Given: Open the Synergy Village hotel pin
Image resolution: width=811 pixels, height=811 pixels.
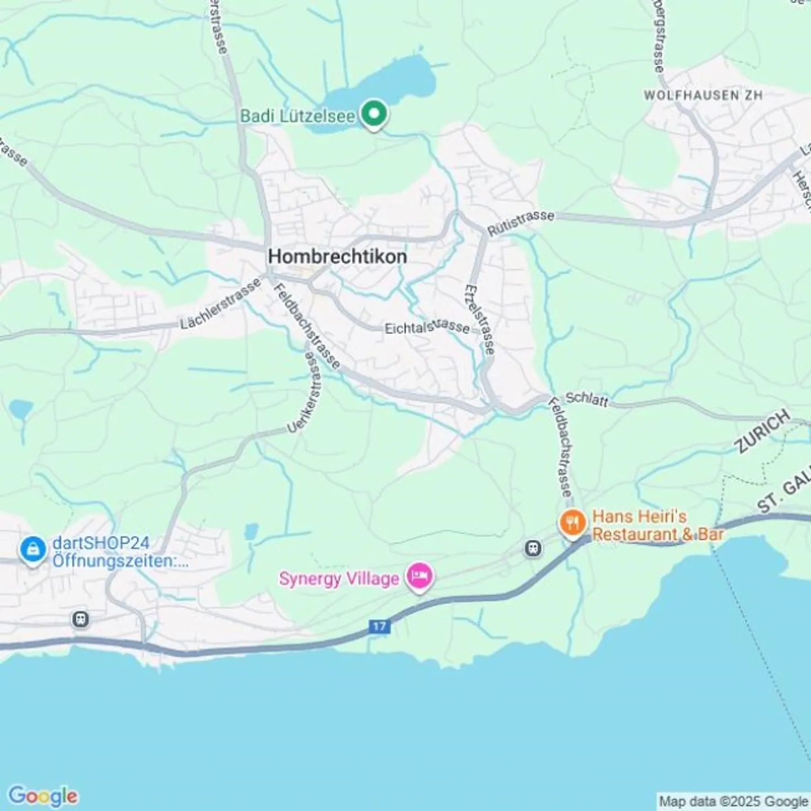Looking at the screenshot, I should pyautogui.click(x=420, y=577).
